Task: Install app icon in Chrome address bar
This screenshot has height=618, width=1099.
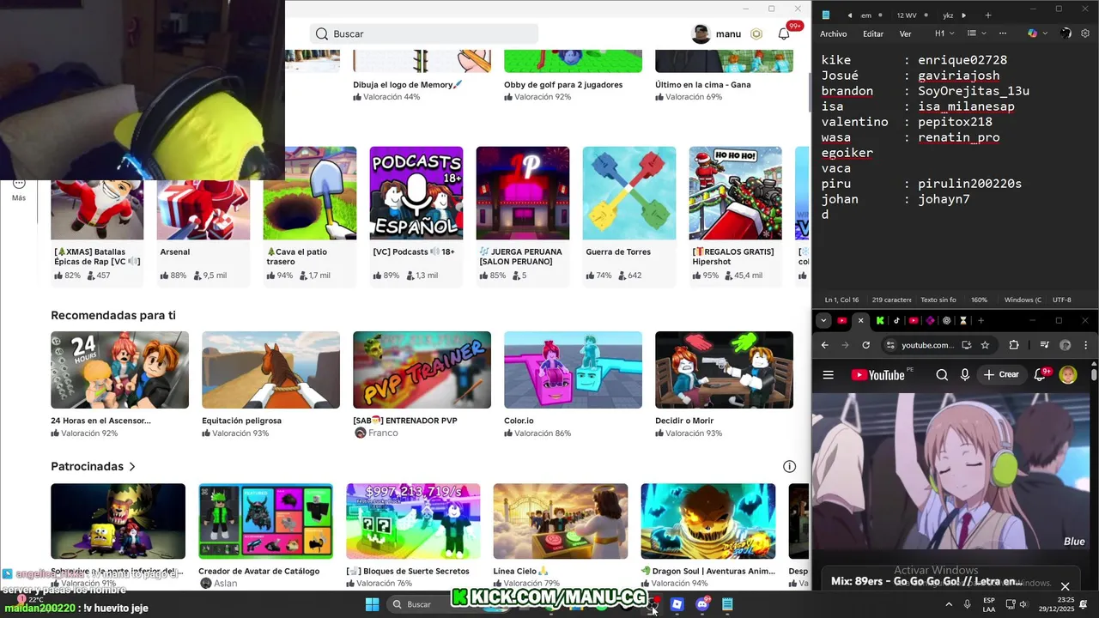Action: (966, 345)
